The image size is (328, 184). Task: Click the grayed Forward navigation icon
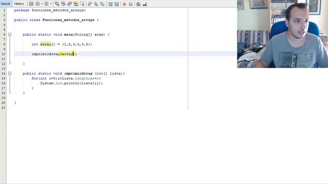click(47, 4)
